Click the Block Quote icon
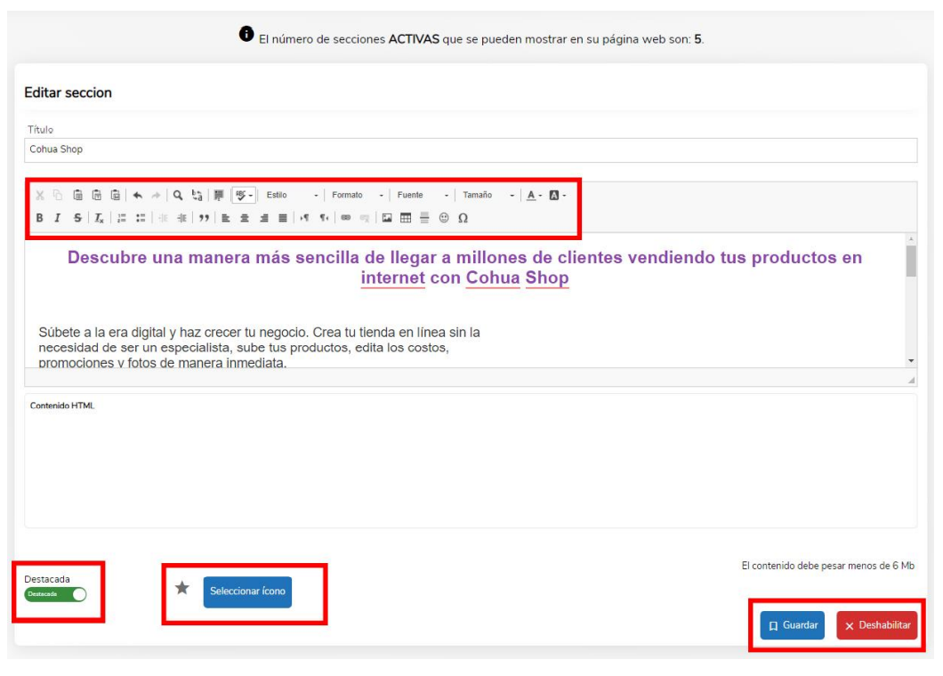Viewport: 943px width, 676px height. (204, 218)
